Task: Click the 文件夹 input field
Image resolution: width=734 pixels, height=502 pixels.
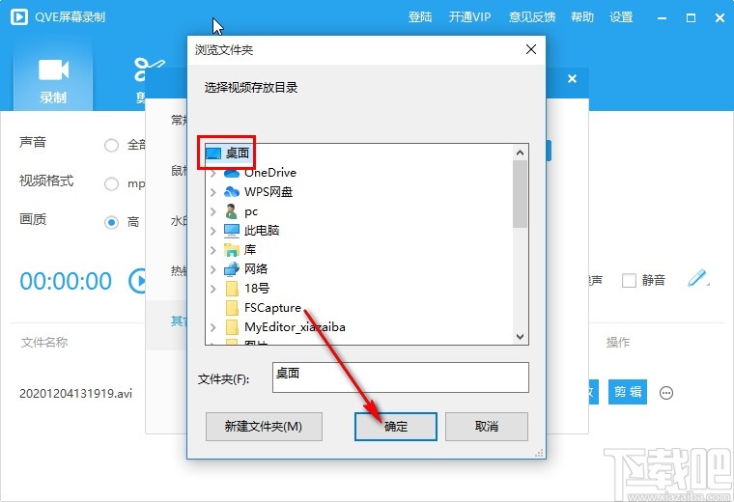Action: (x=401, y=377)
